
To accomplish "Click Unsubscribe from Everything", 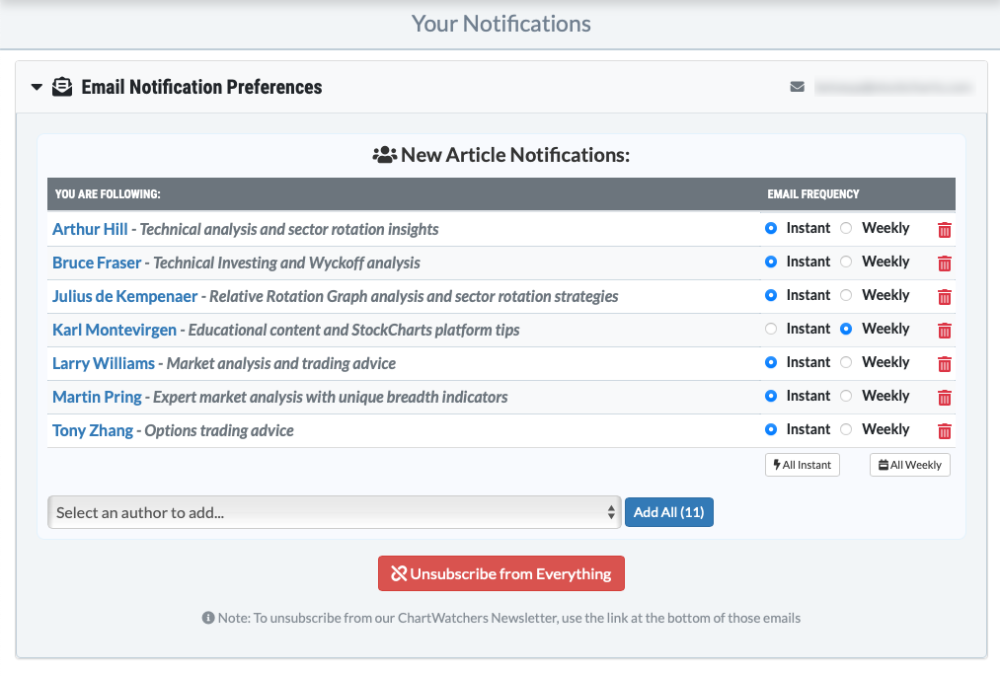I will pyautogui.click(x=500, y=573).
